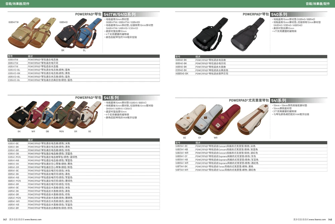Select the IHB541-BR table row
The width and height of the screenshot is (335, 224).
pyautogui.click(x=84, y=167)
